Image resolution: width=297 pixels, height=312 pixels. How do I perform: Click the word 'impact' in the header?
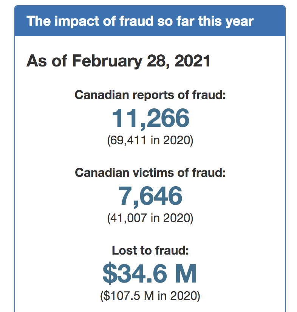[77, 22]
